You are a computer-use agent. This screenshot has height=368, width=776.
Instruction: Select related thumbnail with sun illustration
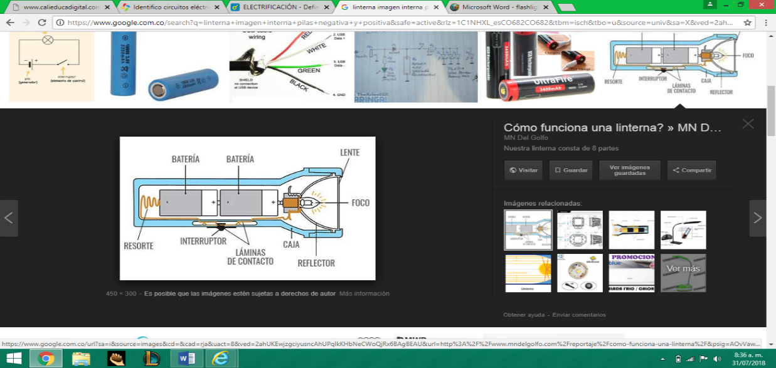[x=528, y=273]
